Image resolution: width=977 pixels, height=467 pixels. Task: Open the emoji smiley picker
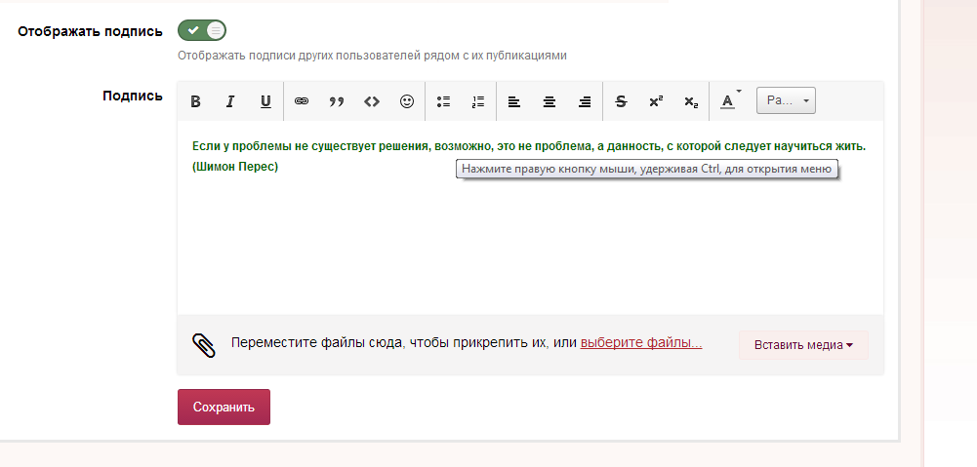pos(407,101)
